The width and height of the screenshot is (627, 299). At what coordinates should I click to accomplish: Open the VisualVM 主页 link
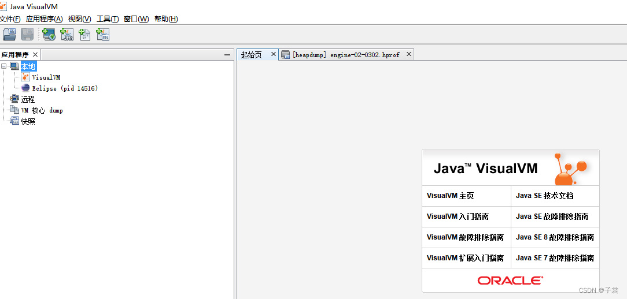tap(450, 196)
